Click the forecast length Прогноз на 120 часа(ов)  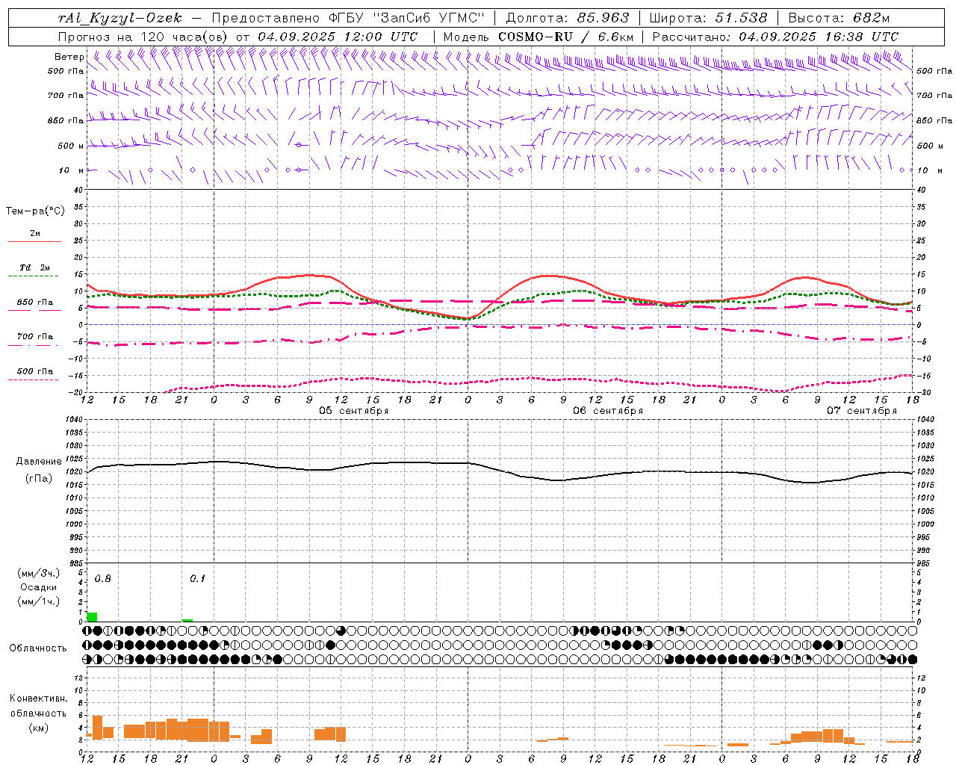click(x=143, y=37)
